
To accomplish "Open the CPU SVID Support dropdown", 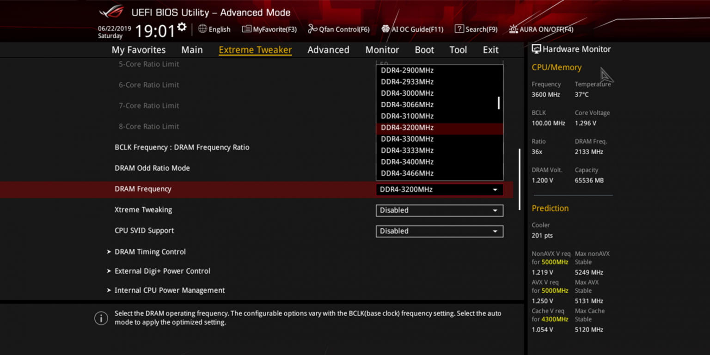I will (439, 231).
